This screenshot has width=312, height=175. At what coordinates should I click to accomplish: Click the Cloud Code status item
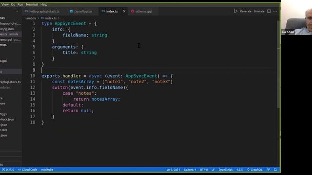[x=27, y=170]
